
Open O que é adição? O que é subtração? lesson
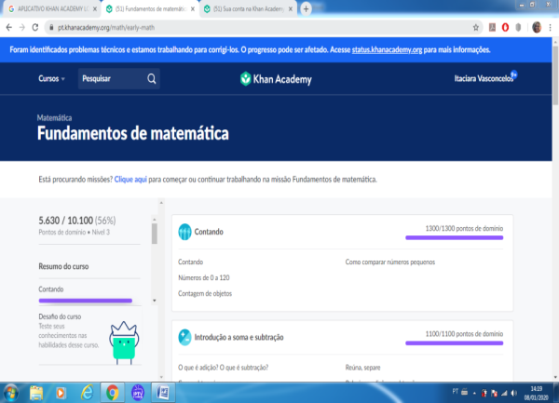pos(224,368)
